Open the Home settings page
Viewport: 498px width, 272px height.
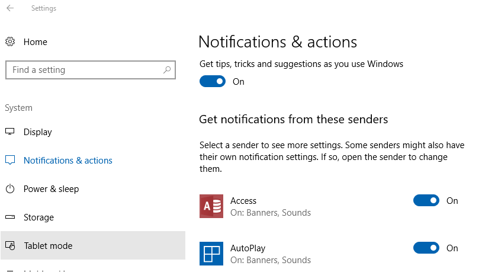36,42
